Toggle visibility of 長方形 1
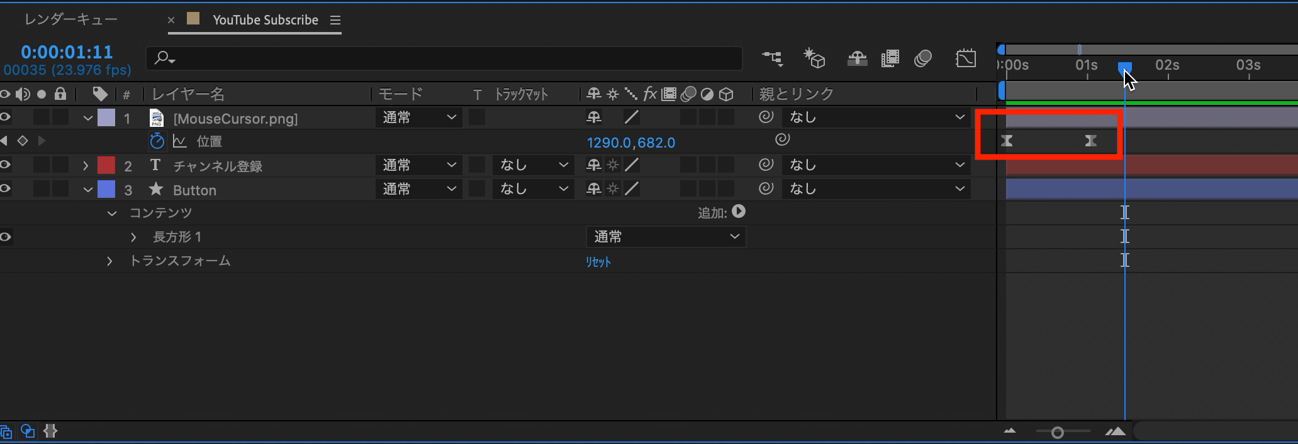This screenshot has width=1298, height=444. [x=5, y=237]
